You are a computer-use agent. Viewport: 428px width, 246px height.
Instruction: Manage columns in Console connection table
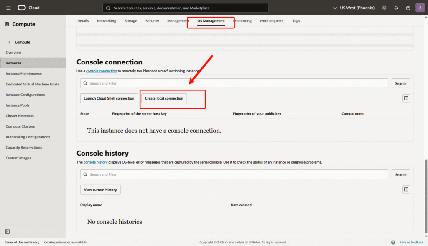pyautogui.click(x=406, y=98)
